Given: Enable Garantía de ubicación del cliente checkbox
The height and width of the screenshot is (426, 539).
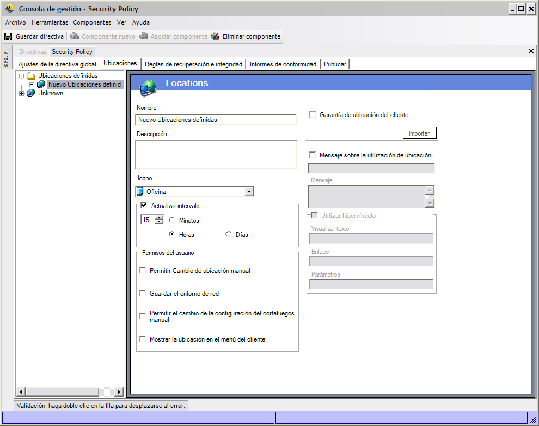Looking at the screenshot, I should tap(313, 114).
